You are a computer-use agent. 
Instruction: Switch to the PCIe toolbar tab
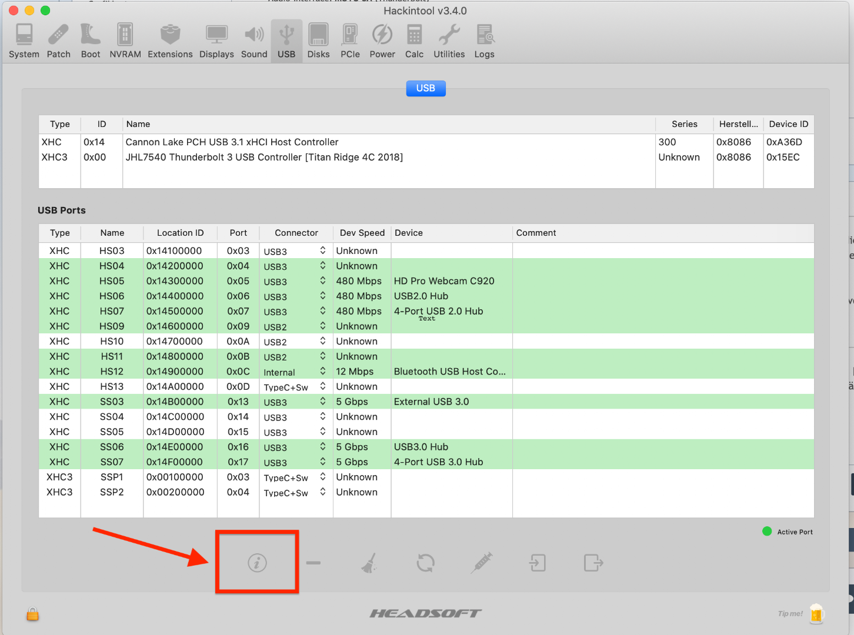point(350,41)
